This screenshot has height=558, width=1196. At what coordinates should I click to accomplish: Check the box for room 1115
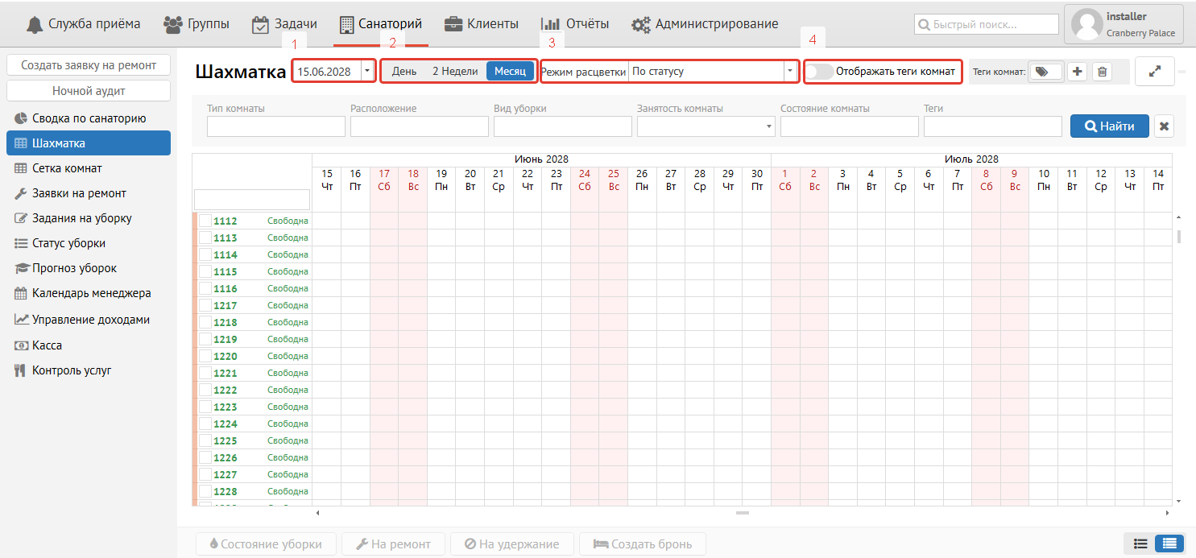click(205, 271)
